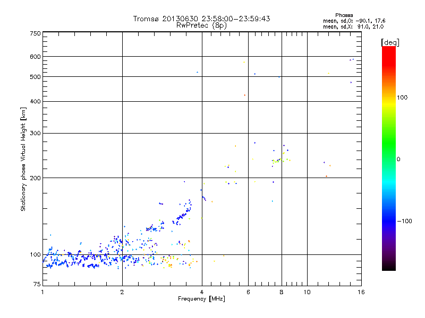425x318 pixels.
Task: Click the x-axis tick label '10'
Action: click(x=307, y=292)
